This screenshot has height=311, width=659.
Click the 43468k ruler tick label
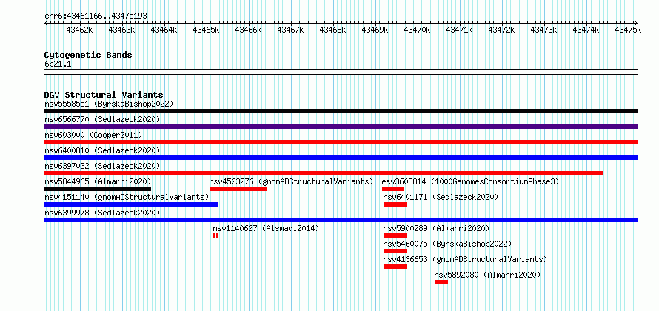pyautogui.click(x=332, y=30)
